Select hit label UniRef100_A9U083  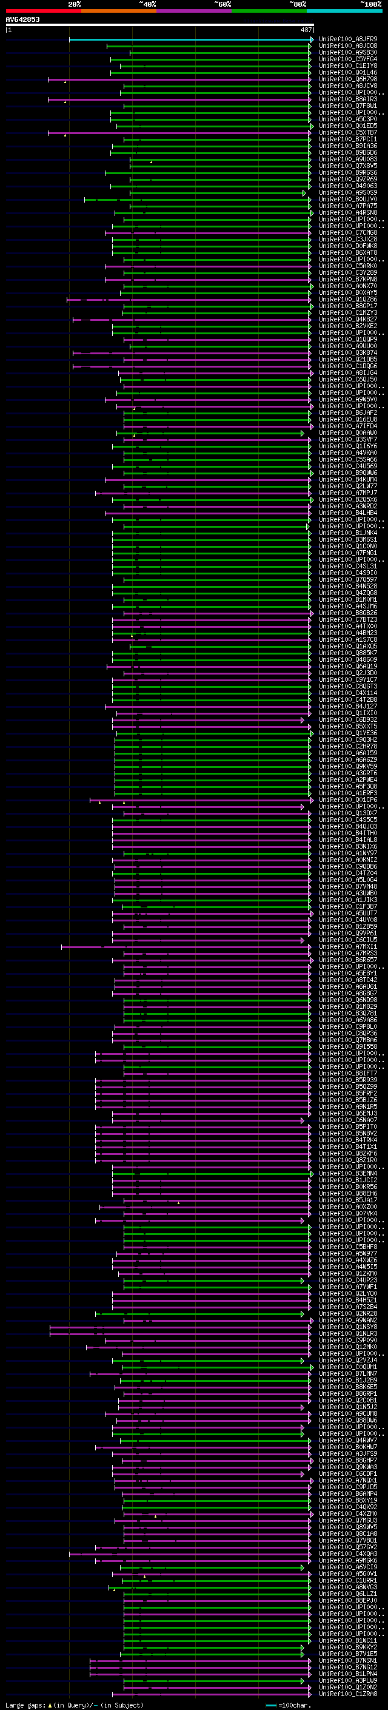[x=348, y=160]
